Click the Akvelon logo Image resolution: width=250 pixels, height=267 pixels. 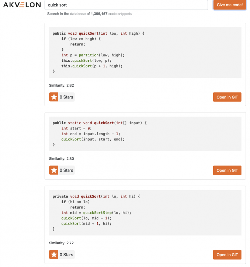pos(22,5)
